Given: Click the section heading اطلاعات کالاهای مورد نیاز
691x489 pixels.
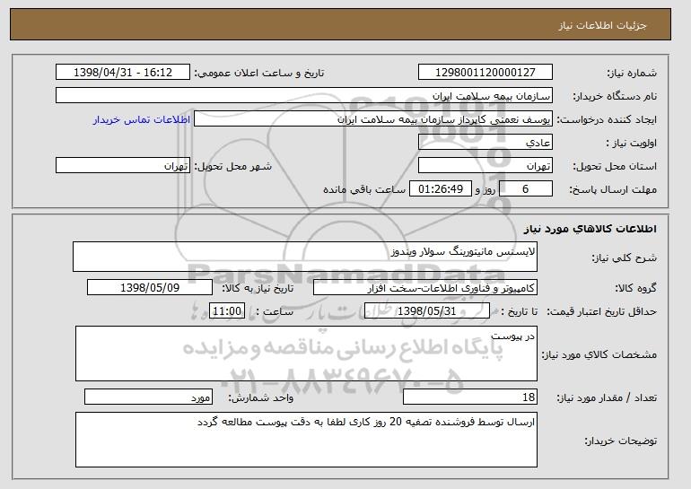Looking at the screenshot, I should [590, 229].
